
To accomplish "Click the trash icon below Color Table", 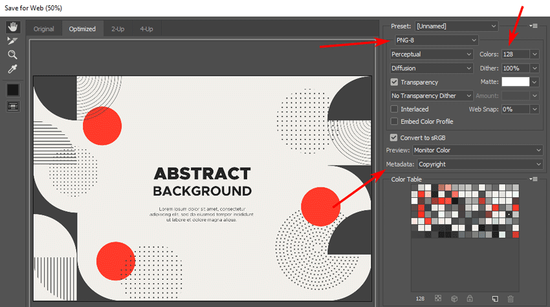I will pos(511,299).
